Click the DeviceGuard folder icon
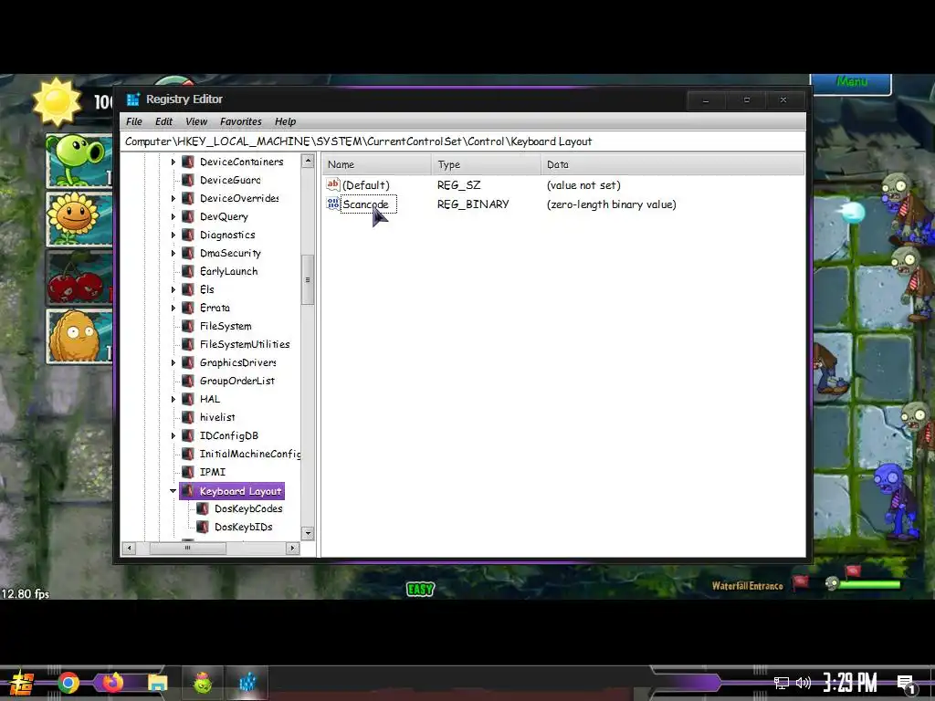The height and width of the screenshot is (701, 935). tap(188, 180)
